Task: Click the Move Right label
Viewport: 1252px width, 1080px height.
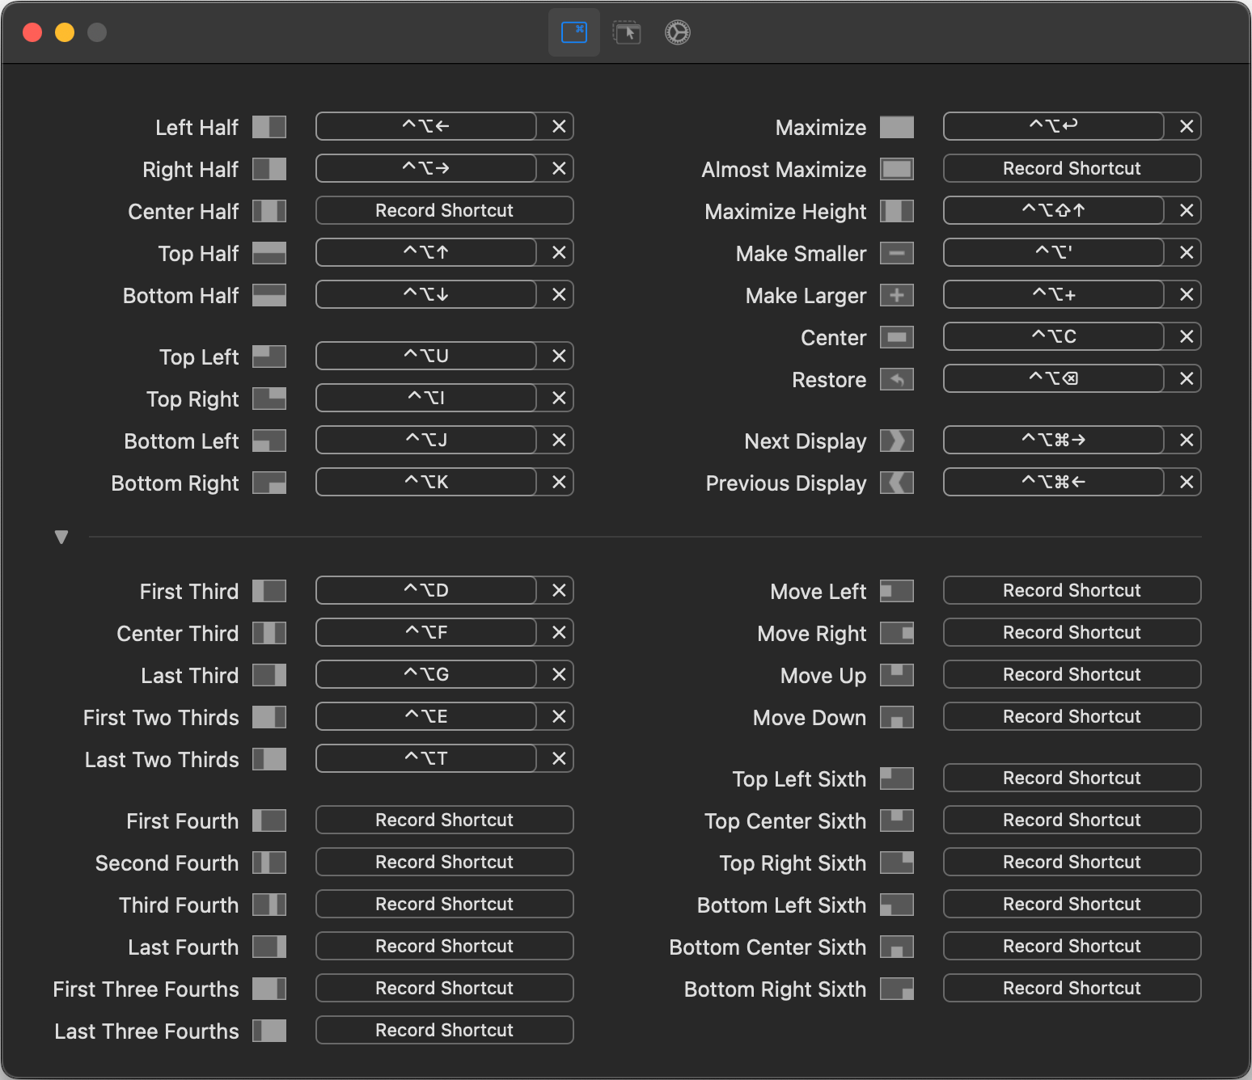Action: point(812,634)
